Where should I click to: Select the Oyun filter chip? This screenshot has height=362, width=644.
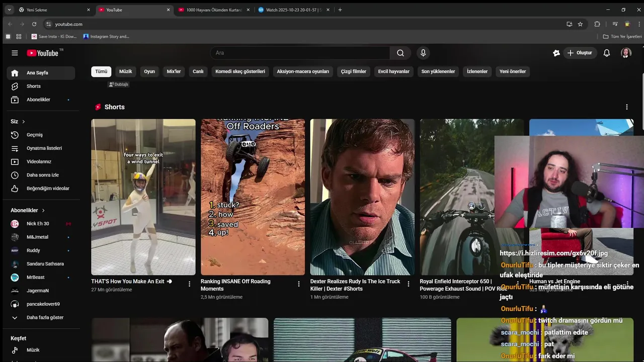[149, 71]
